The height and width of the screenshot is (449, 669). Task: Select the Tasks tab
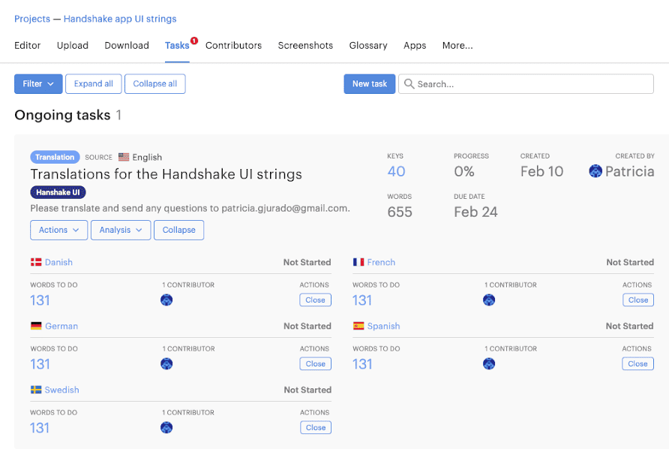pos(177,45)
